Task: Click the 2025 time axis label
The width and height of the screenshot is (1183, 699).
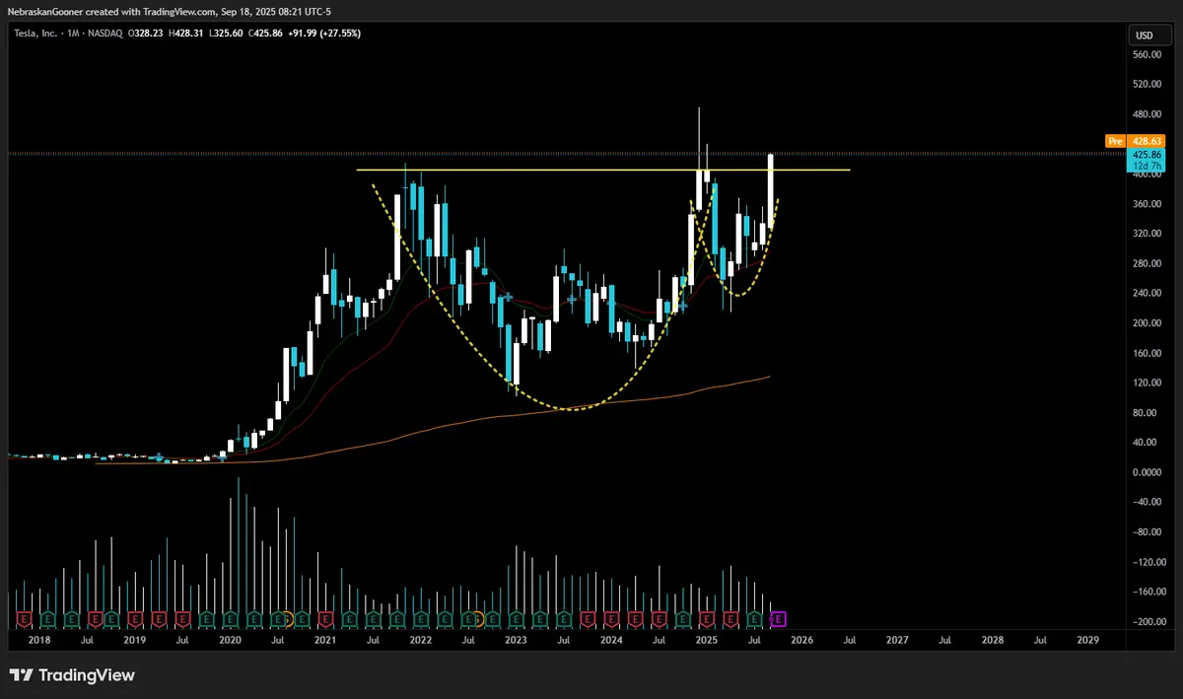Action: [x=706, y=640]
